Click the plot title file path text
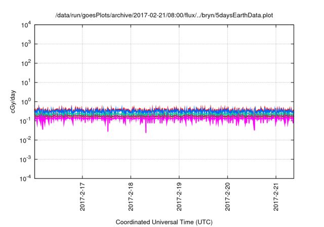Image resolution: width=324 pixels, height=227 pixels. coord(164,16)
